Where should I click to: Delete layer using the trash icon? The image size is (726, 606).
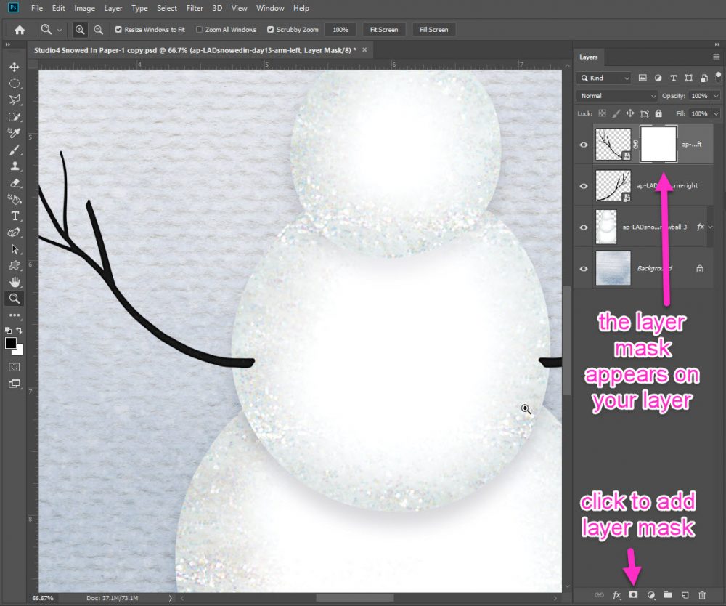(701, 594)
